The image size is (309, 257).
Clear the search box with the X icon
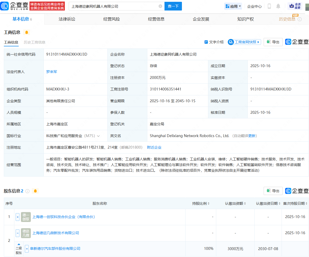click(160, 6)
